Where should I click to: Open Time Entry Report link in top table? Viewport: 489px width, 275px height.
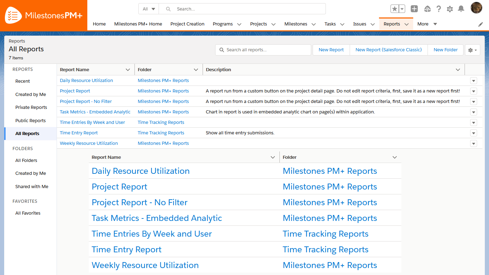pyautogui.click(x=79, y=133)
